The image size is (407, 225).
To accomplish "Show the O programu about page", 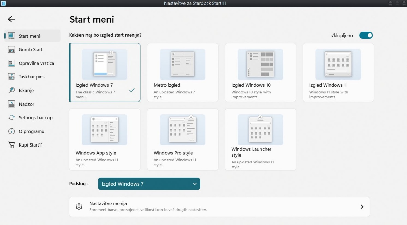I will point(33,131).
